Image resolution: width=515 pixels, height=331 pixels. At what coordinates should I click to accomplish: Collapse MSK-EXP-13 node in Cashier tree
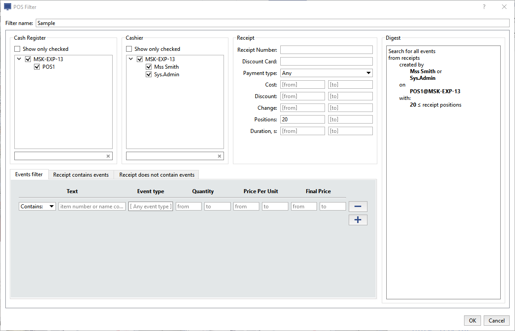coord(131,59)
